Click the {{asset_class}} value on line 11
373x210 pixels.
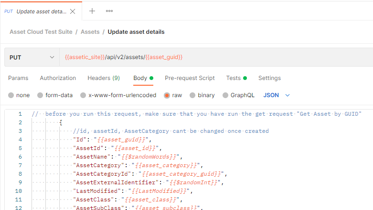pos(150,200)
